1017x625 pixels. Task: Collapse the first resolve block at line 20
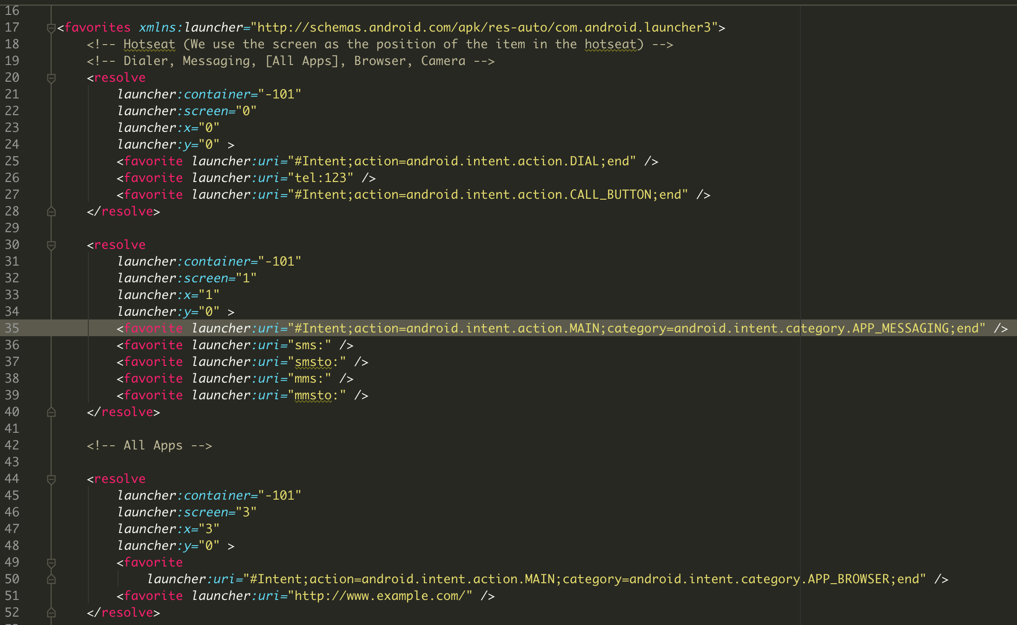pos(51,78)
